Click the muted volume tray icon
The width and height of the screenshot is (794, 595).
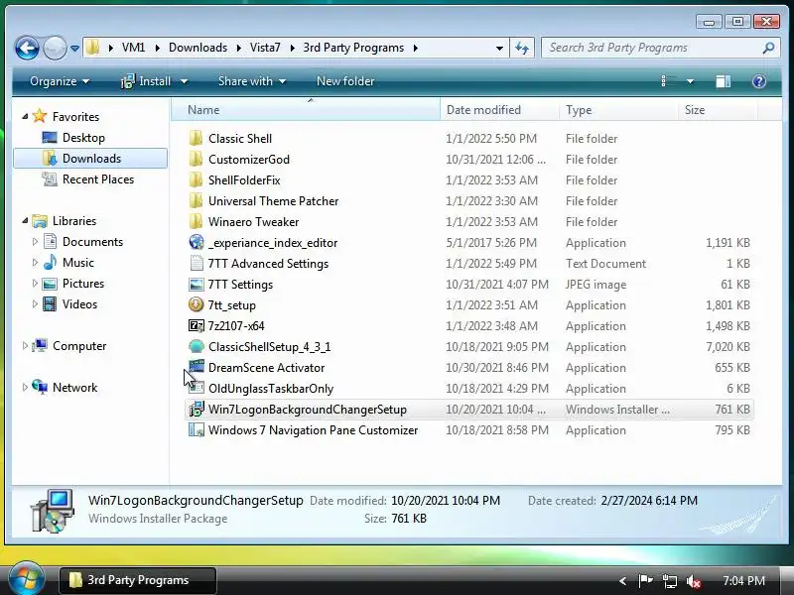coord(693,581)
